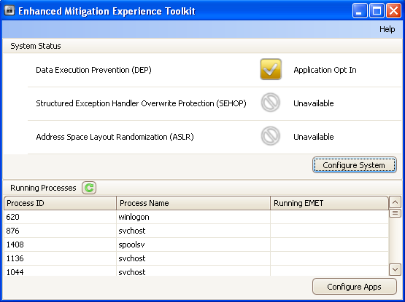Sort by Running EMET column header
This screenshot has width=405, height=302.
[x=329, y=203]
